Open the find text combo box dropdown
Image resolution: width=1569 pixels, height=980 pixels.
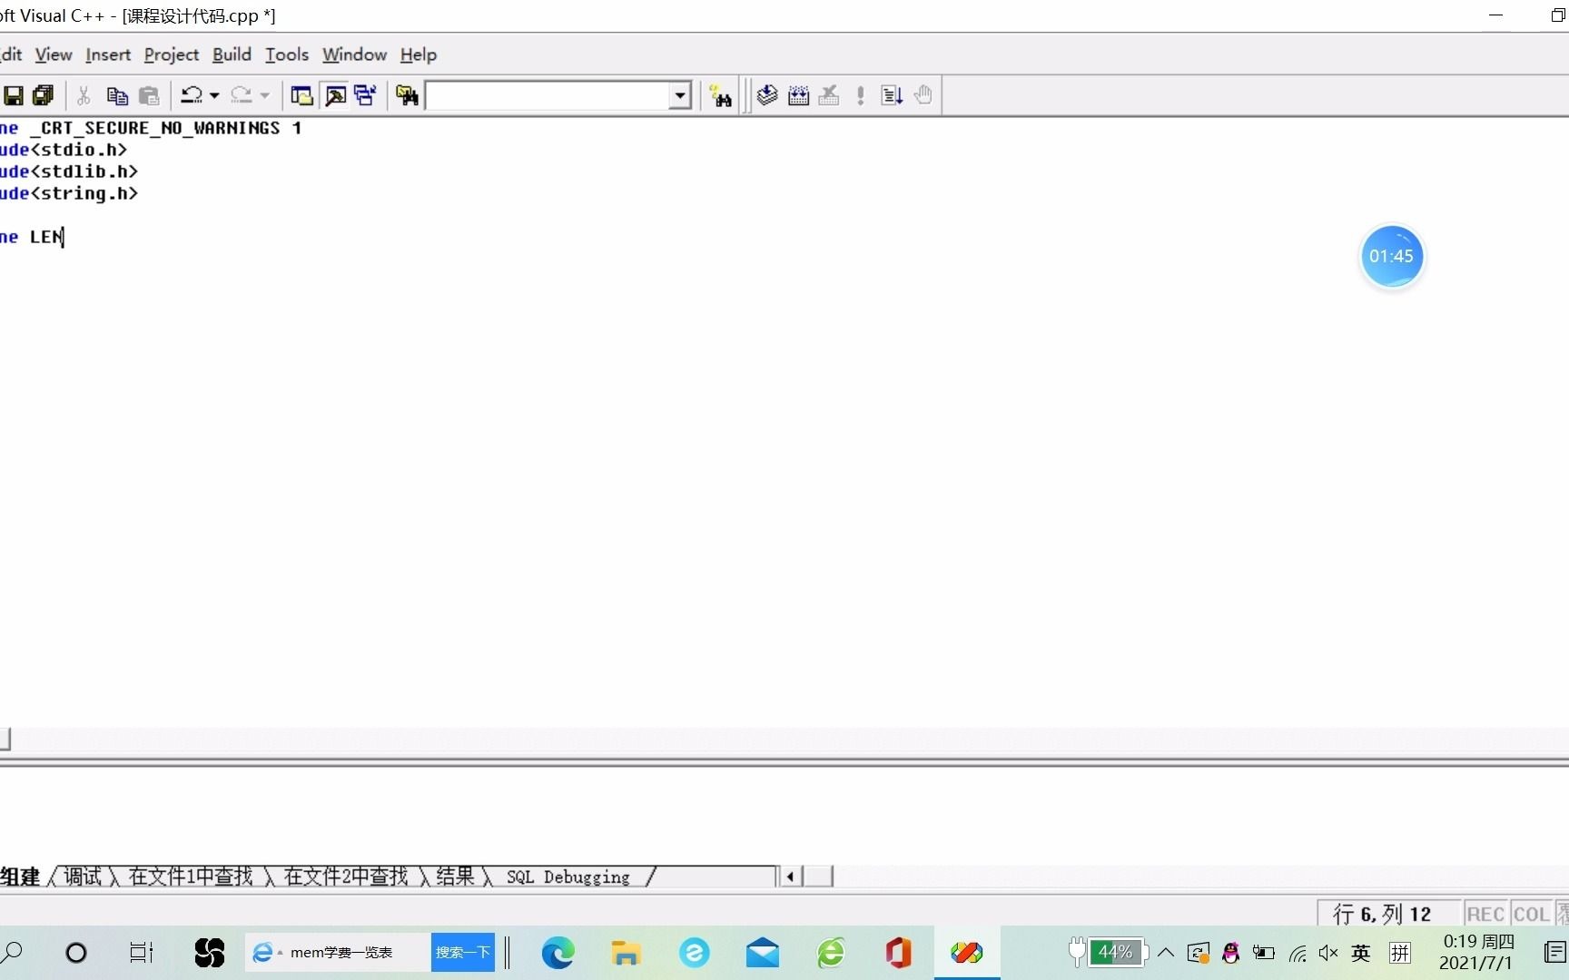click(680, 95)
